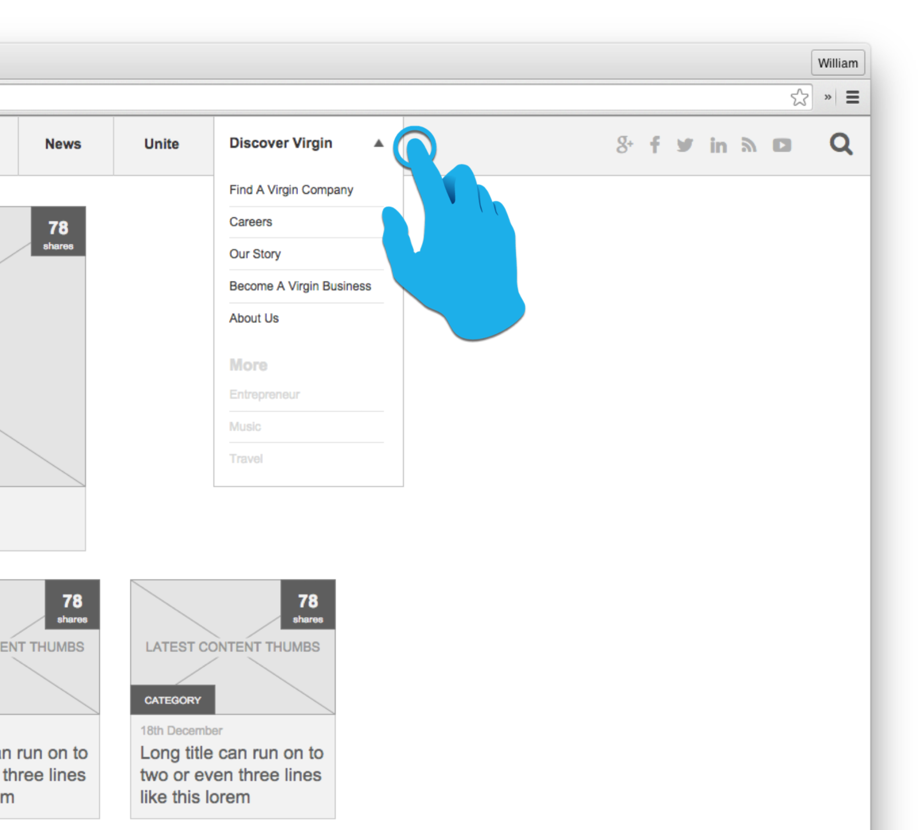
Task: Click the William profile button
Action: [x=838, y=63]
